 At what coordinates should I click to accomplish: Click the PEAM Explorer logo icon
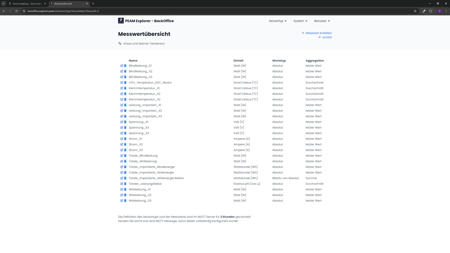point(121,21)
